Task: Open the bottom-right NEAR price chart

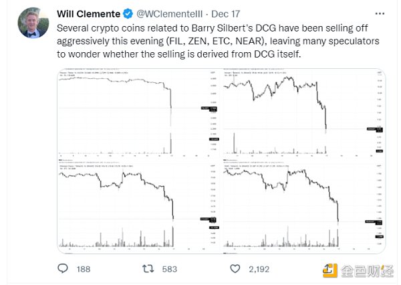Action: tap(303, 207)
